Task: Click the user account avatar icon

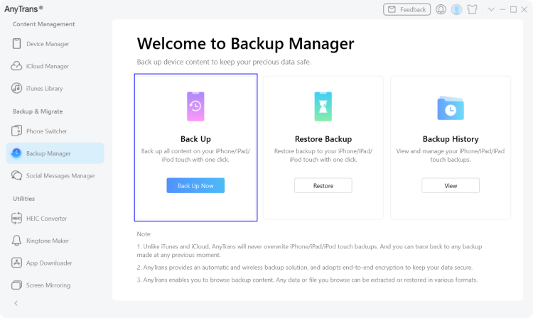Action: pyautogui.click(x=456, y=9)
